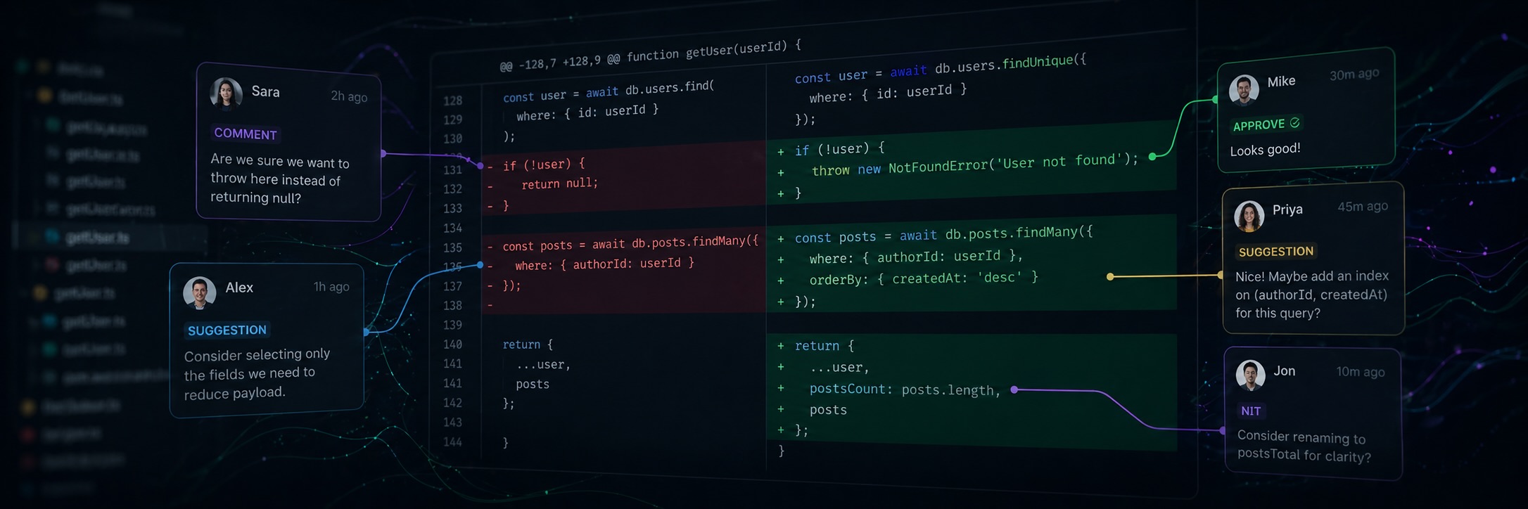Click Priya's avatar picture
Image resolution: width=1528 pixels, height=509 pixels.
(1249, 217)
